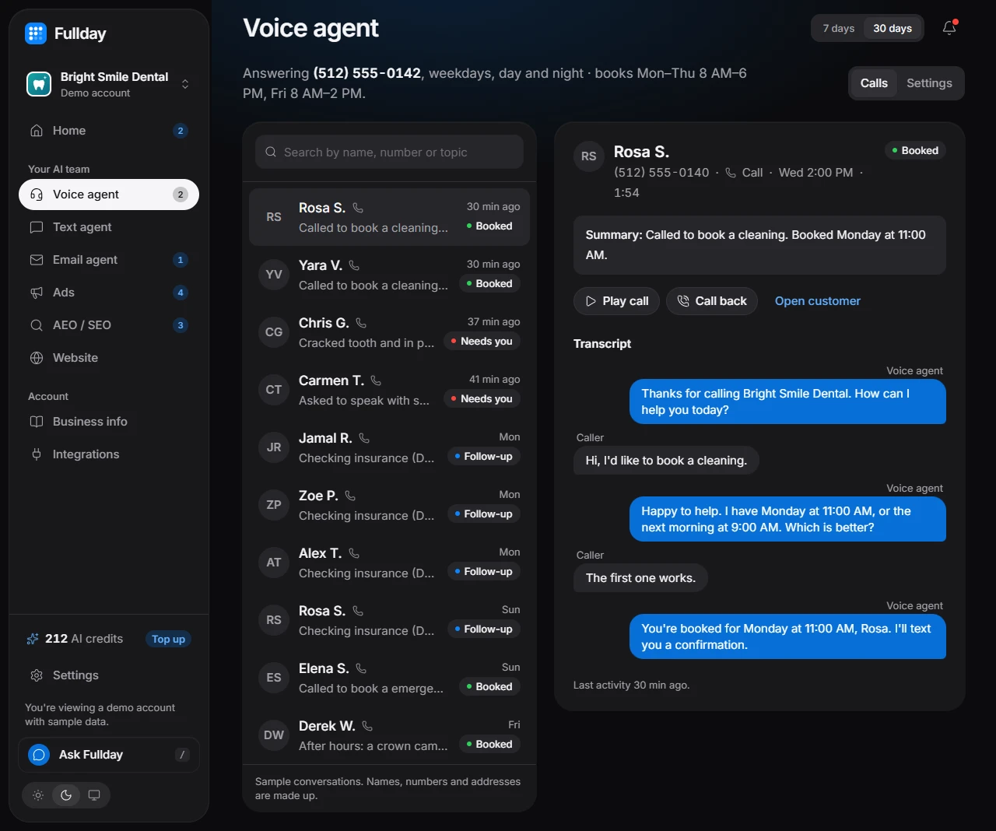The width and height of the screenshot is (996, 831).
Task: Call back Rosa S.
Action: tap(712, 301)
